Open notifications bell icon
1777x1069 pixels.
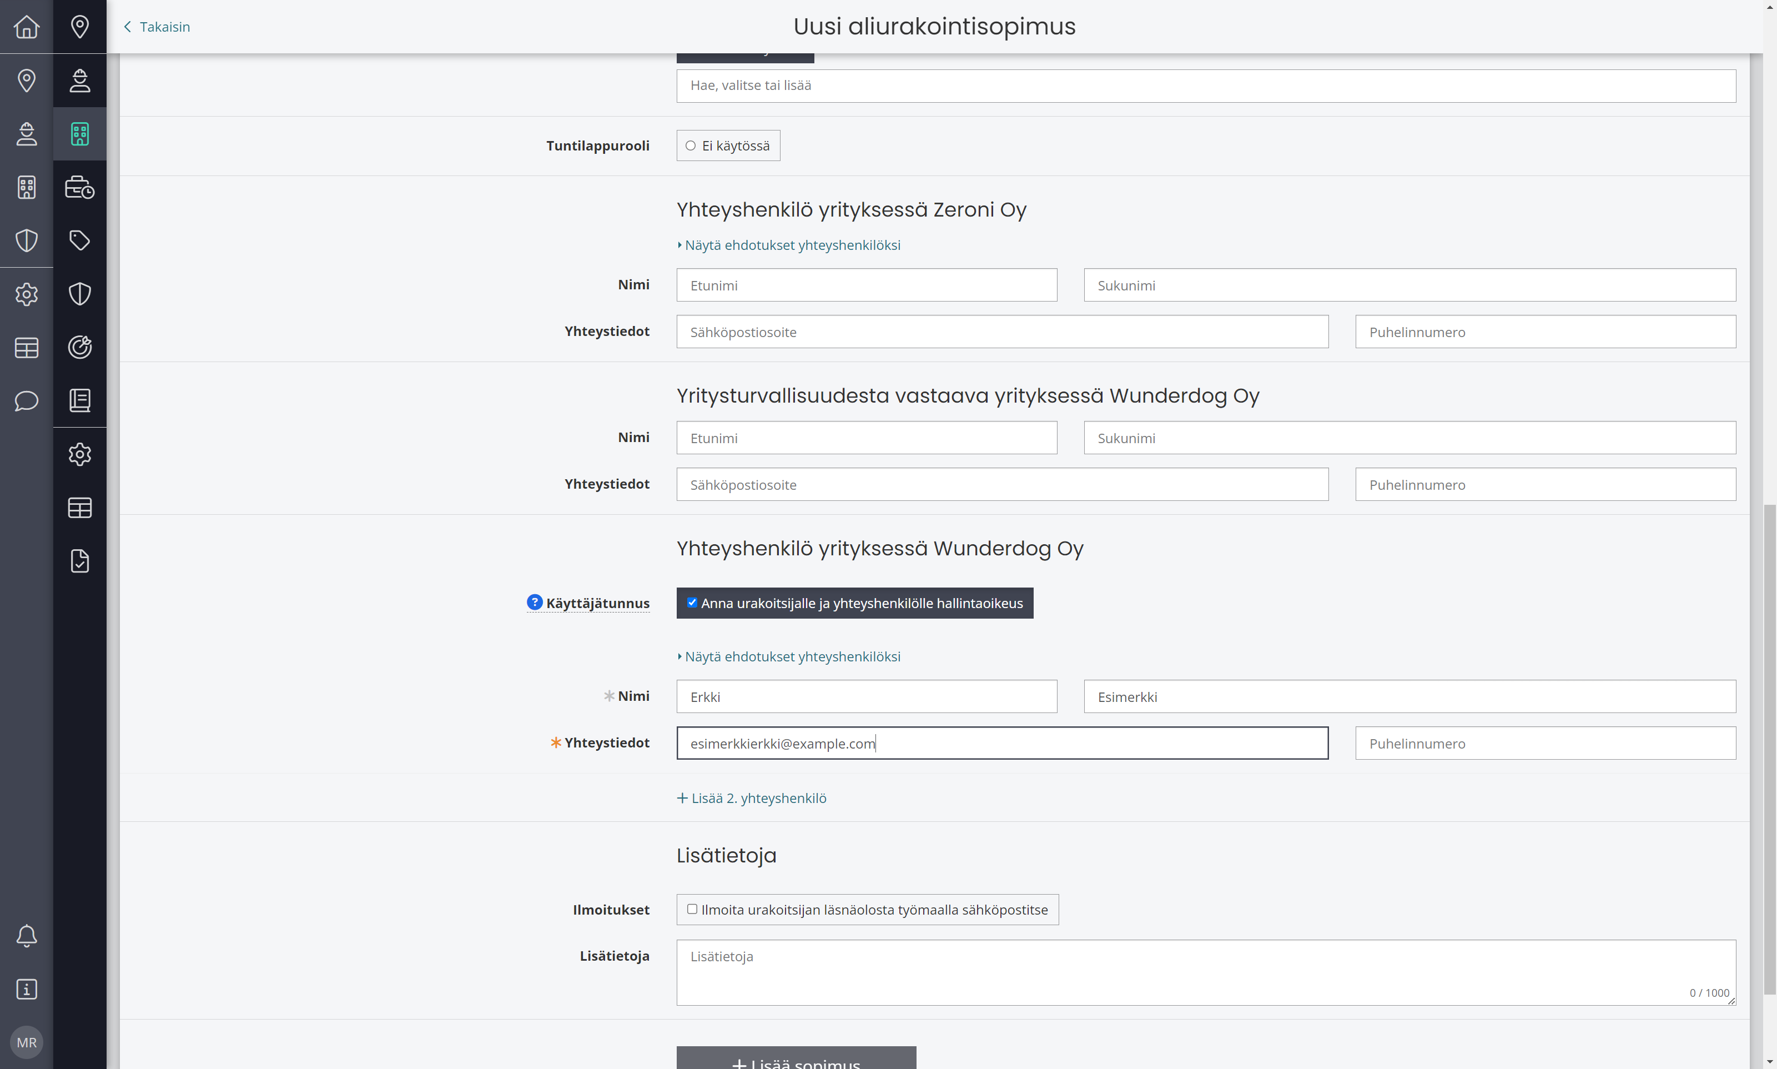(x=27, y=936)
